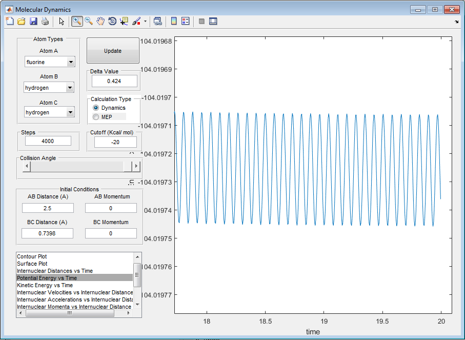Activate the Pan hand tool
The width and height of the screenshot is (465, 340).
pyautogui.click(x=100, y=21)
